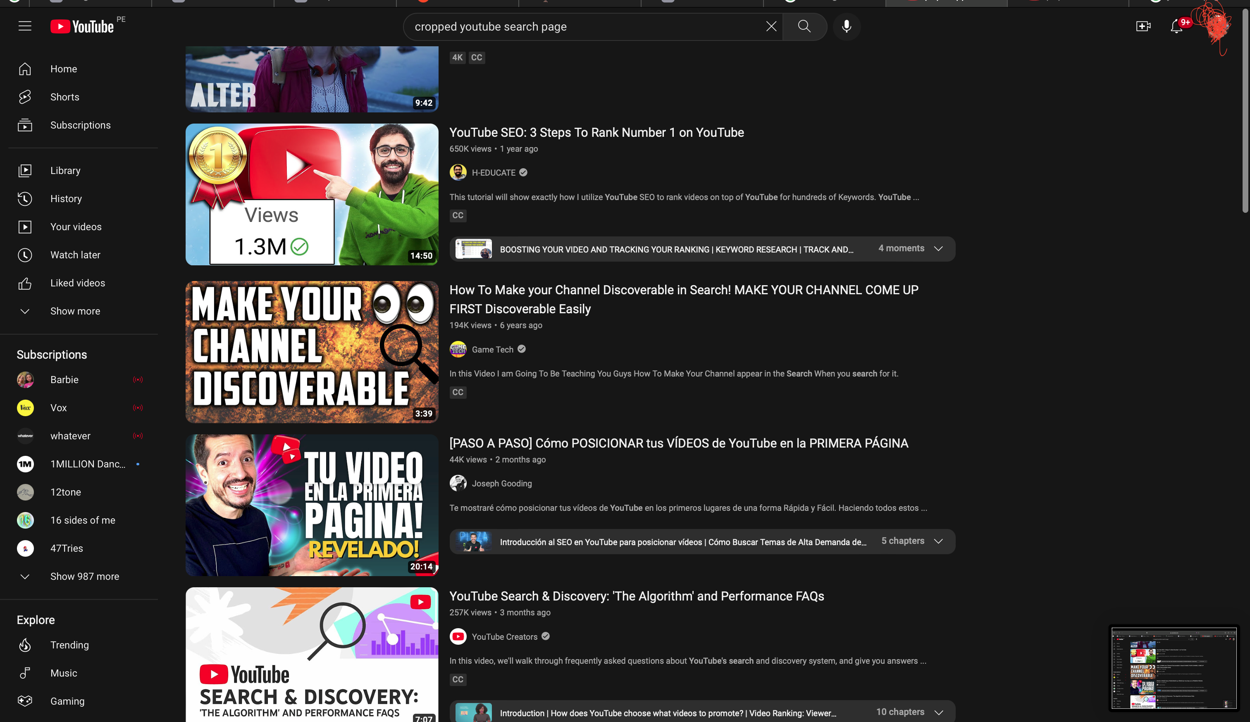This screenshot has height=722, width=1250.
Task: Click the Make Your Channel Discoverable thumbnail
Action: point(311,352)
